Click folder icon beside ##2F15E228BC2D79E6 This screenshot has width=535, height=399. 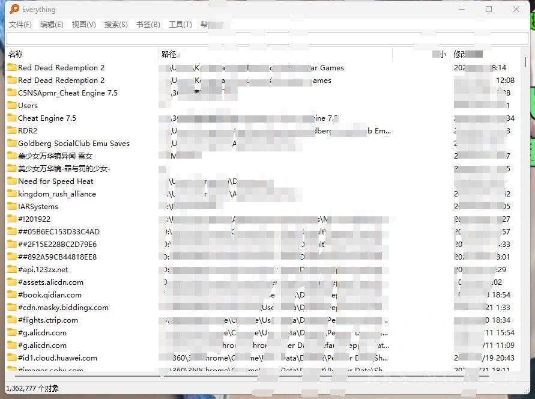pyautogui.click(x=12, y=244)
